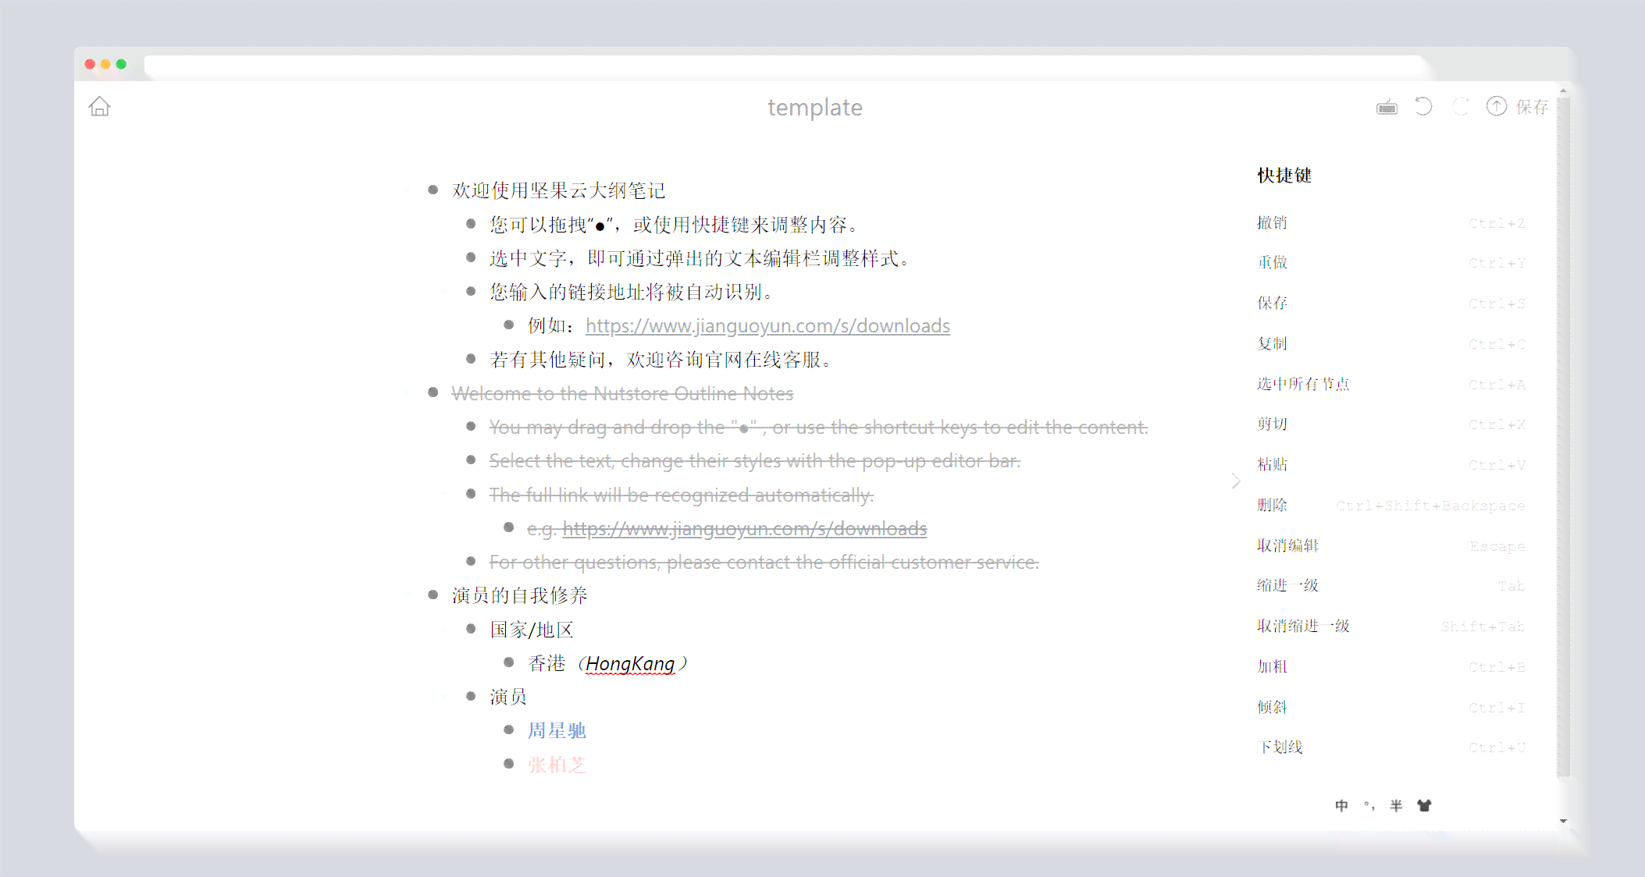Click the bullet before For other questions

pyautogui.click(x=471, y=561)
